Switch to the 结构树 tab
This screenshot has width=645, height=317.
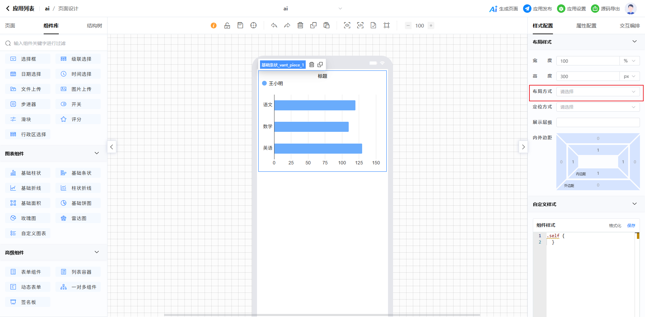click(x=94, y=26)
